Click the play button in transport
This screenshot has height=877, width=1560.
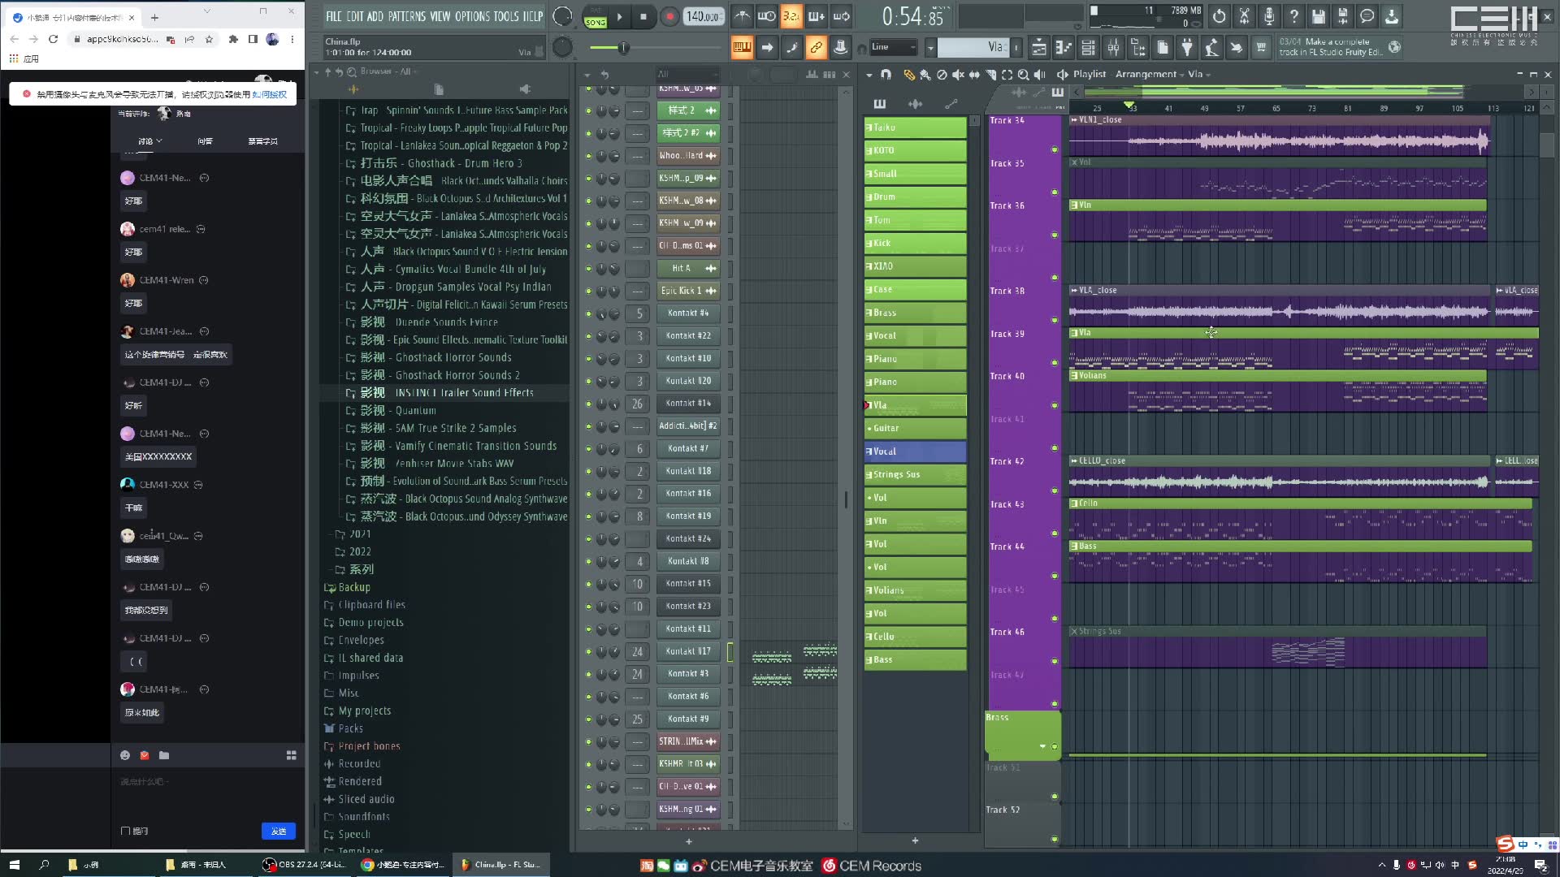(x=620, y=16)
